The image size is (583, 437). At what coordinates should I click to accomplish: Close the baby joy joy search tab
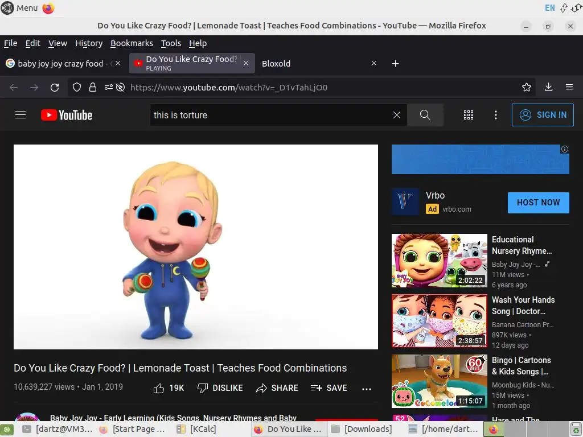point(118,64)
